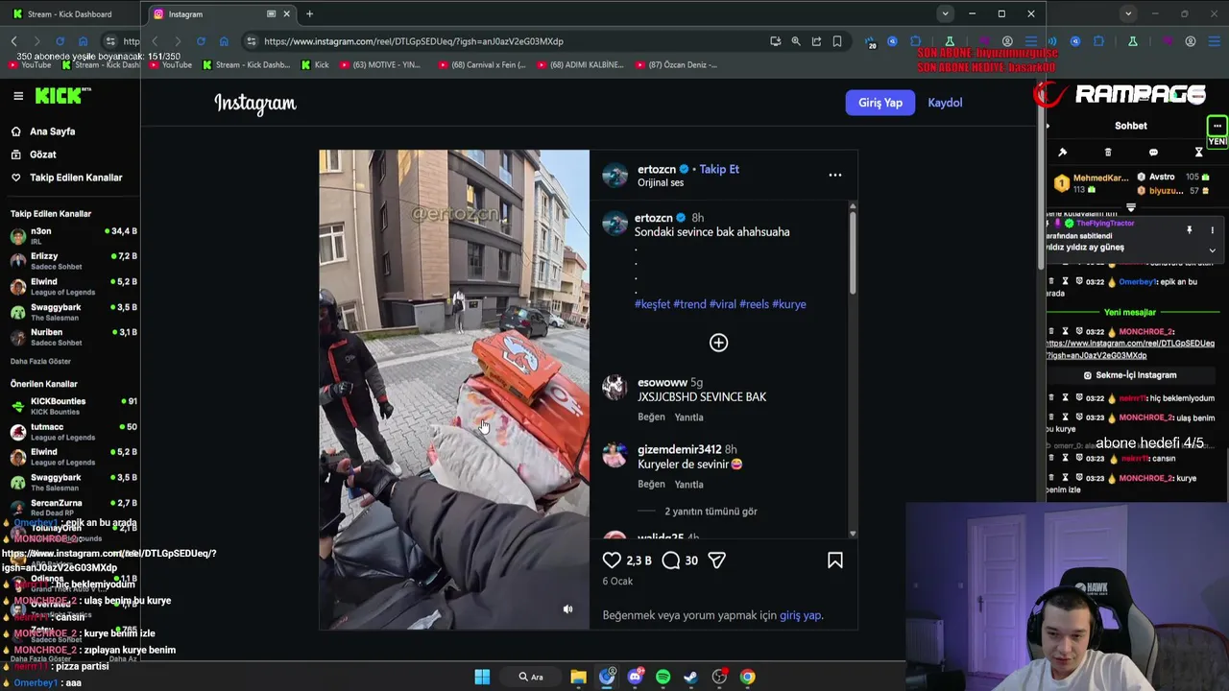Expand the pinned message chevron

pyautogui.click(x=1212, y=250)
